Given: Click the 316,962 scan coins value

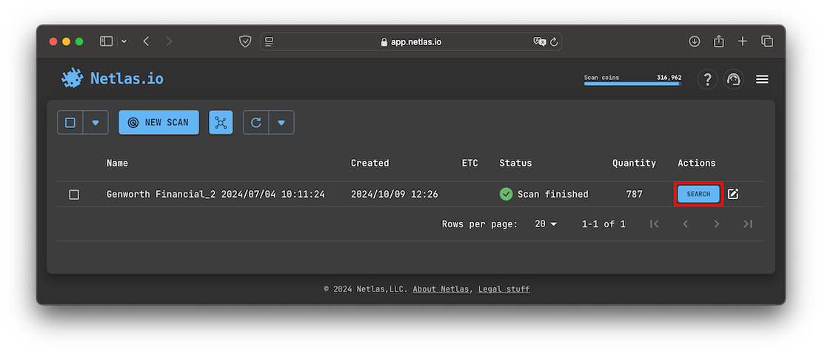Looking at the screenshot, I should tap(669, 78).
